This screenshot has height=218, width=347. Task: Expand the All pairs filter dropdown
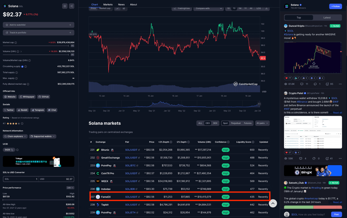click(262, 123)
